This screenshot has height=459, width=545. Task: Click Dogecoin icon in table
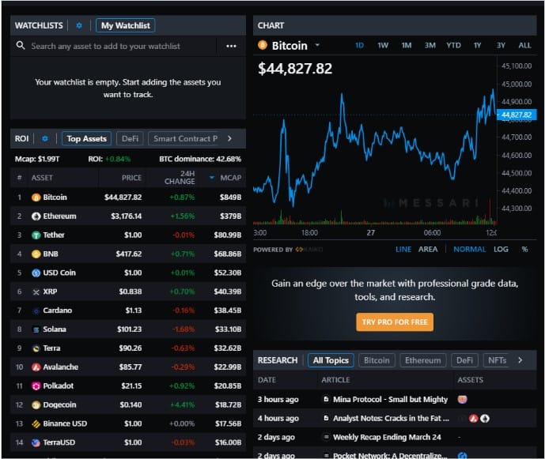tap(36, 404)
